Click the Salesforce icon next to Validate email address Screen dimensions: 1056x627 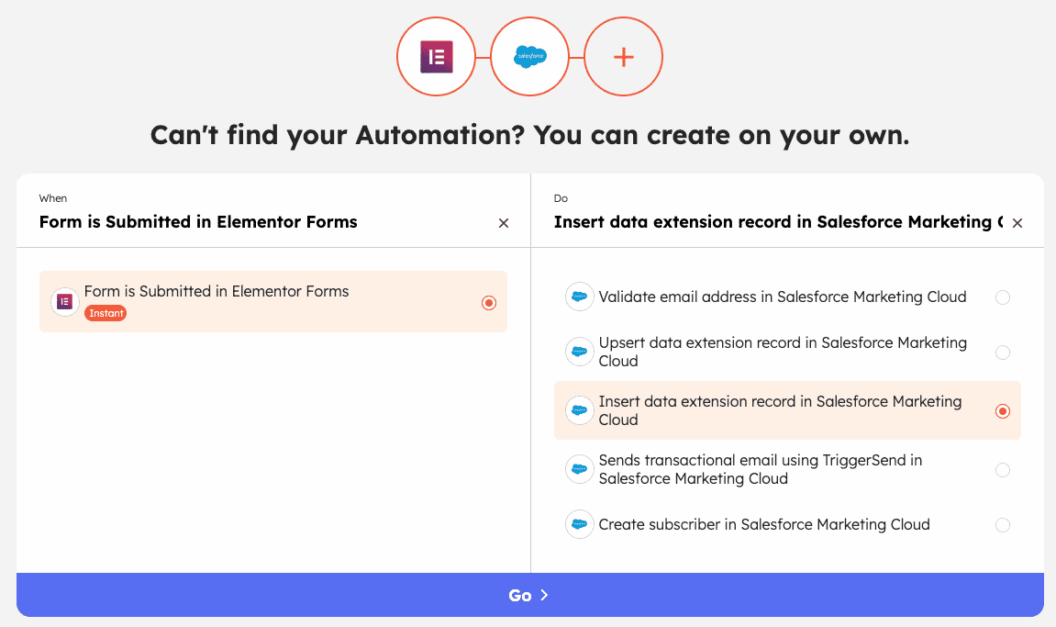[x=579, y=297]
